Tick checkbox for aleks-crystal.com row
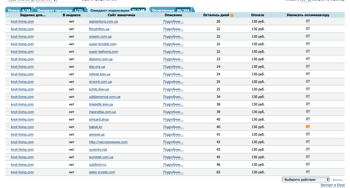The height and width of the screenshot is (188, 350). click(8, 173)
